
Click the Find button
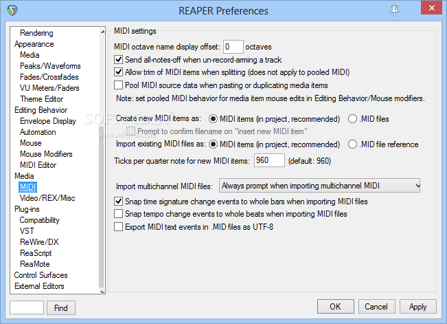(x=61, y=307)
